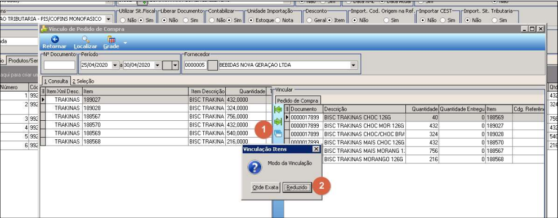Click the Qtde Exata button

click(265, 188)
